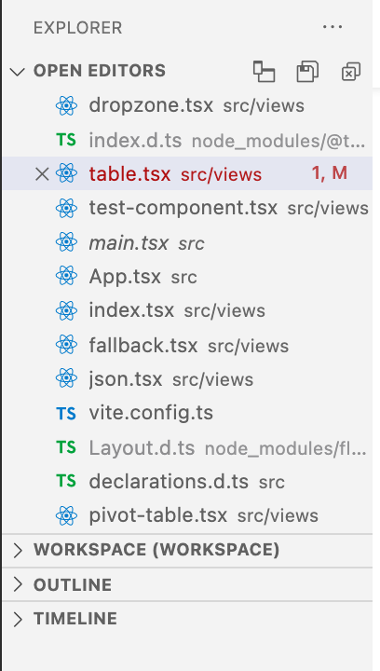Viewport: 380px width, 671px height.
Task: Click the React icon beside pivot-table.tsx
Action: point(66,515)
